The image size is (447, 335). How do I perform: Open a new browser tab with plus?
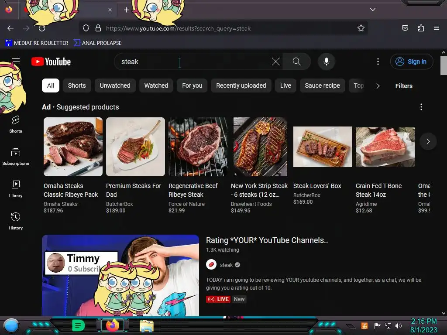126,10
